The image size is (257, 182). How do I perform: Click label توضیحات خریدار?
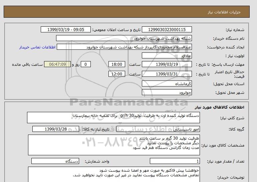[231, 177]
